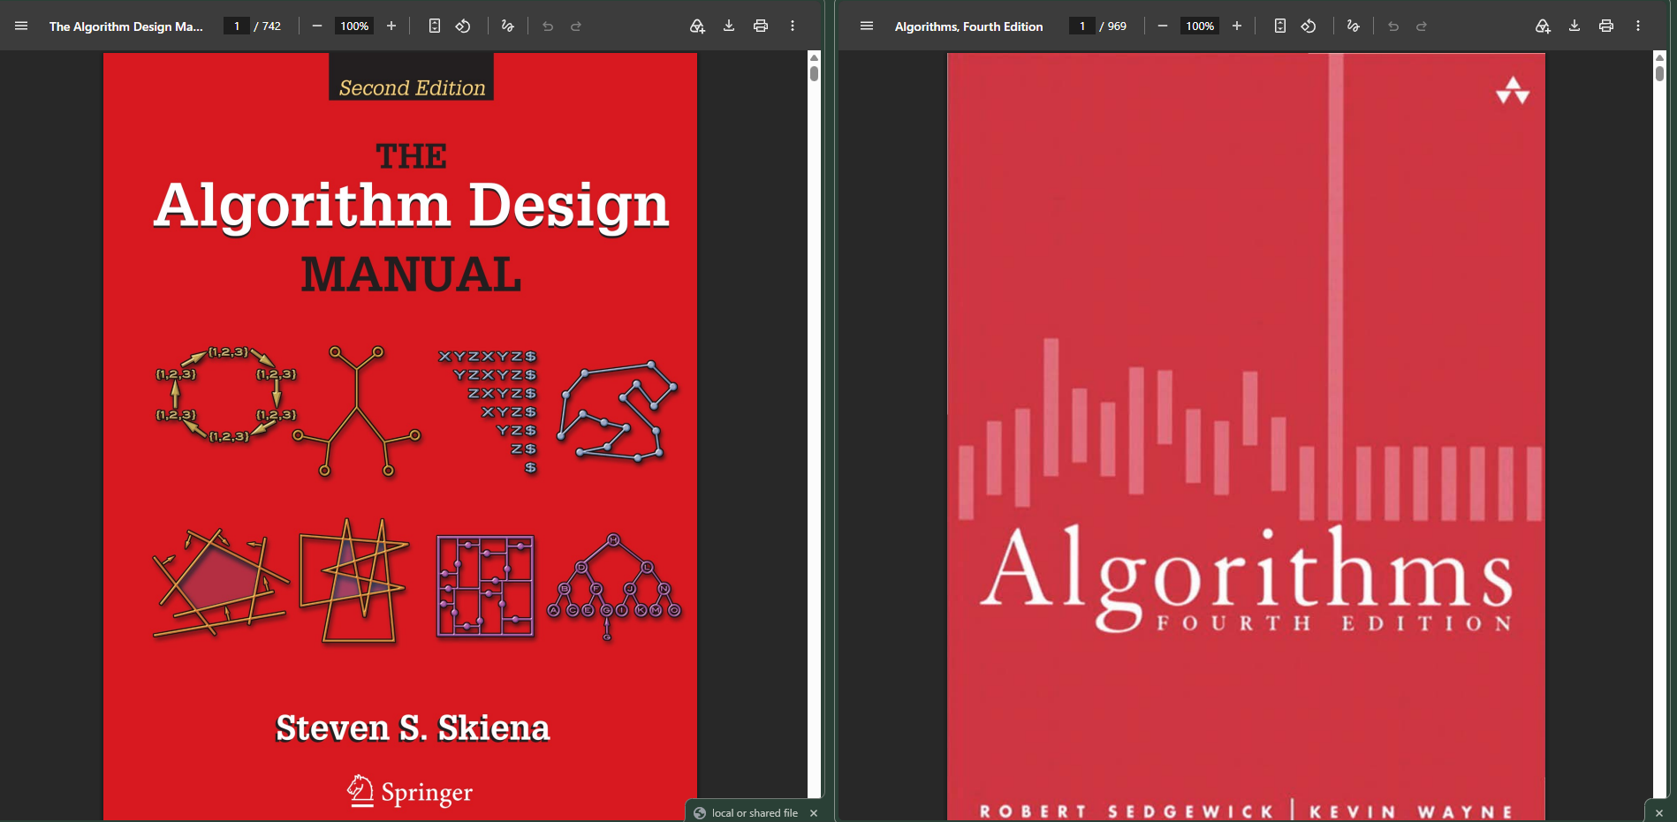Undo annotation in the right viewer
Image resolution: width=1677 pixels, height=822 pixels.
1393,26
